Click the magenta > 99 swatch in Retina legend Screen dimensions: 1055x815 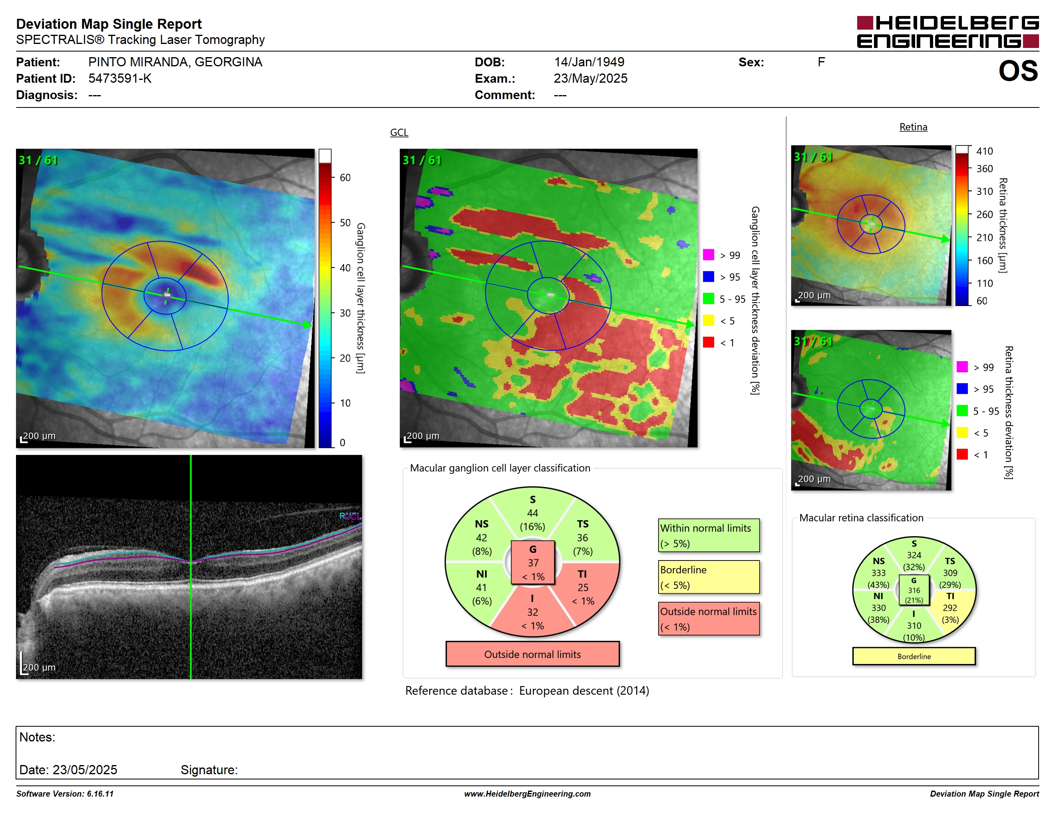click(x=962, y=367)
